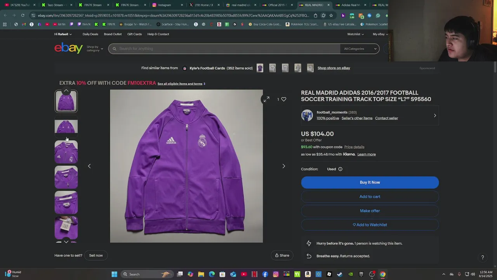Screen dimensions: 497x280
Task: Open Microsoft Edge from the taskbar
Action: click(x=212, y=274)
